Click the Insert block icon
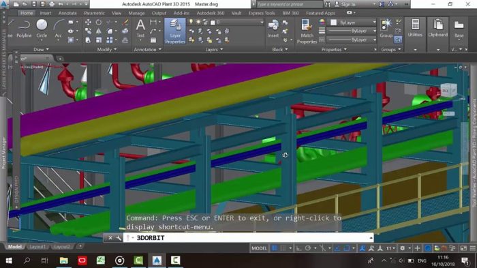Image resolution: width=477 pixels, height=268 pixels. 273,29
